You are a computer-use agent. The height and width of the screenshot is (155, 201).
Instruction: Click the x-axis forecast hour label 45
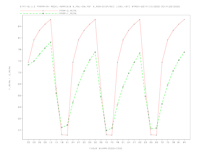[112, 142]
